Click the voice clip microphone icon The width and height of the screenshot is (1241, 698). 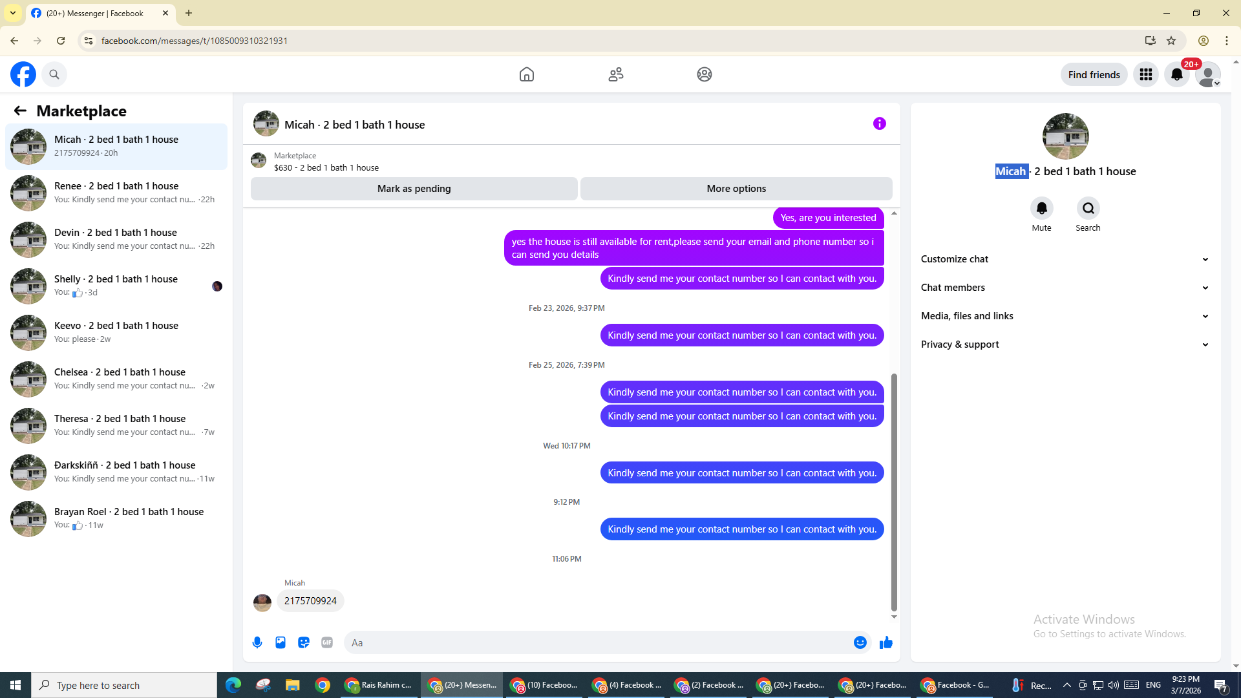[257, 642]
